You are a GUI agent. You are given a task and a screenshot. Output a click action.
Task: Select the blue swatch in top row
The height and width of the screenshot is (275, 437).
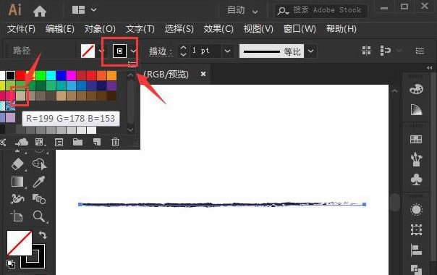[61, 75]
